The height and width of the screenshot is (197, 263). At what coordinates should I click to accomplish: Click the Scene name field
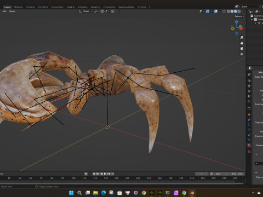pos(249,7)
